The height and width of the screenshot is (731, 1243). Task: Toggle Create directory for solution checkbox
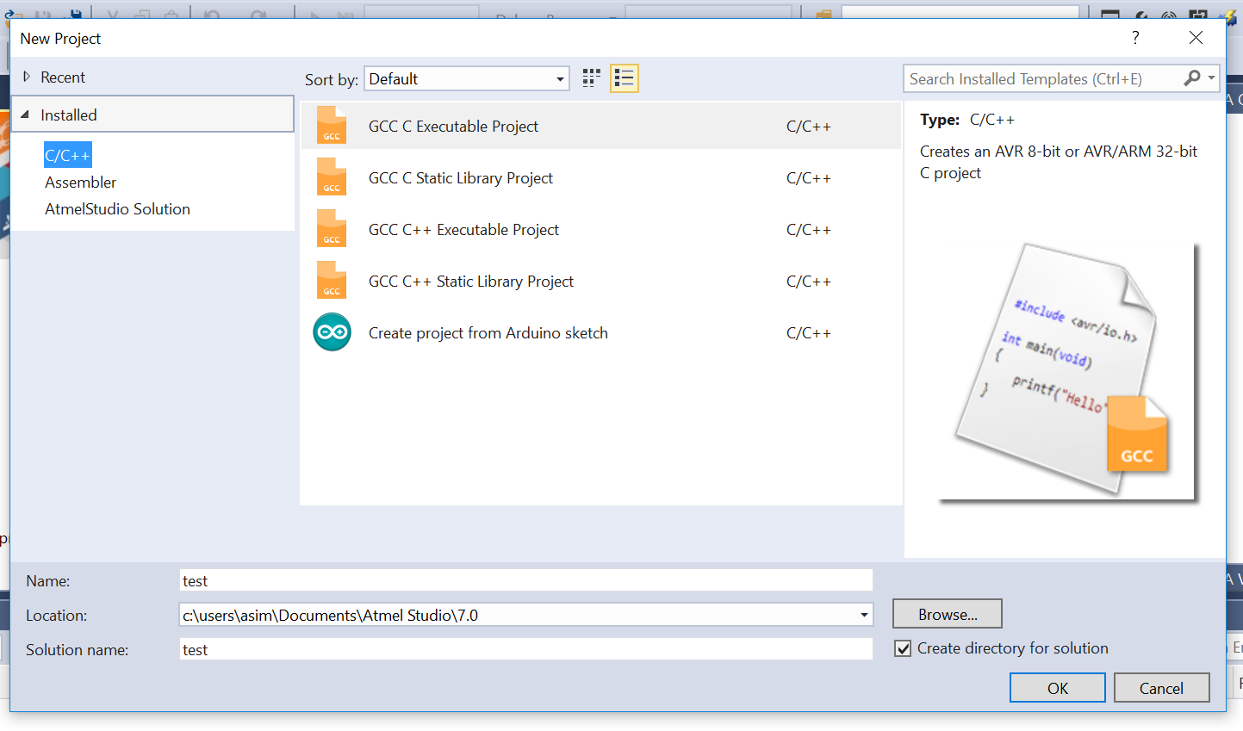903,648
